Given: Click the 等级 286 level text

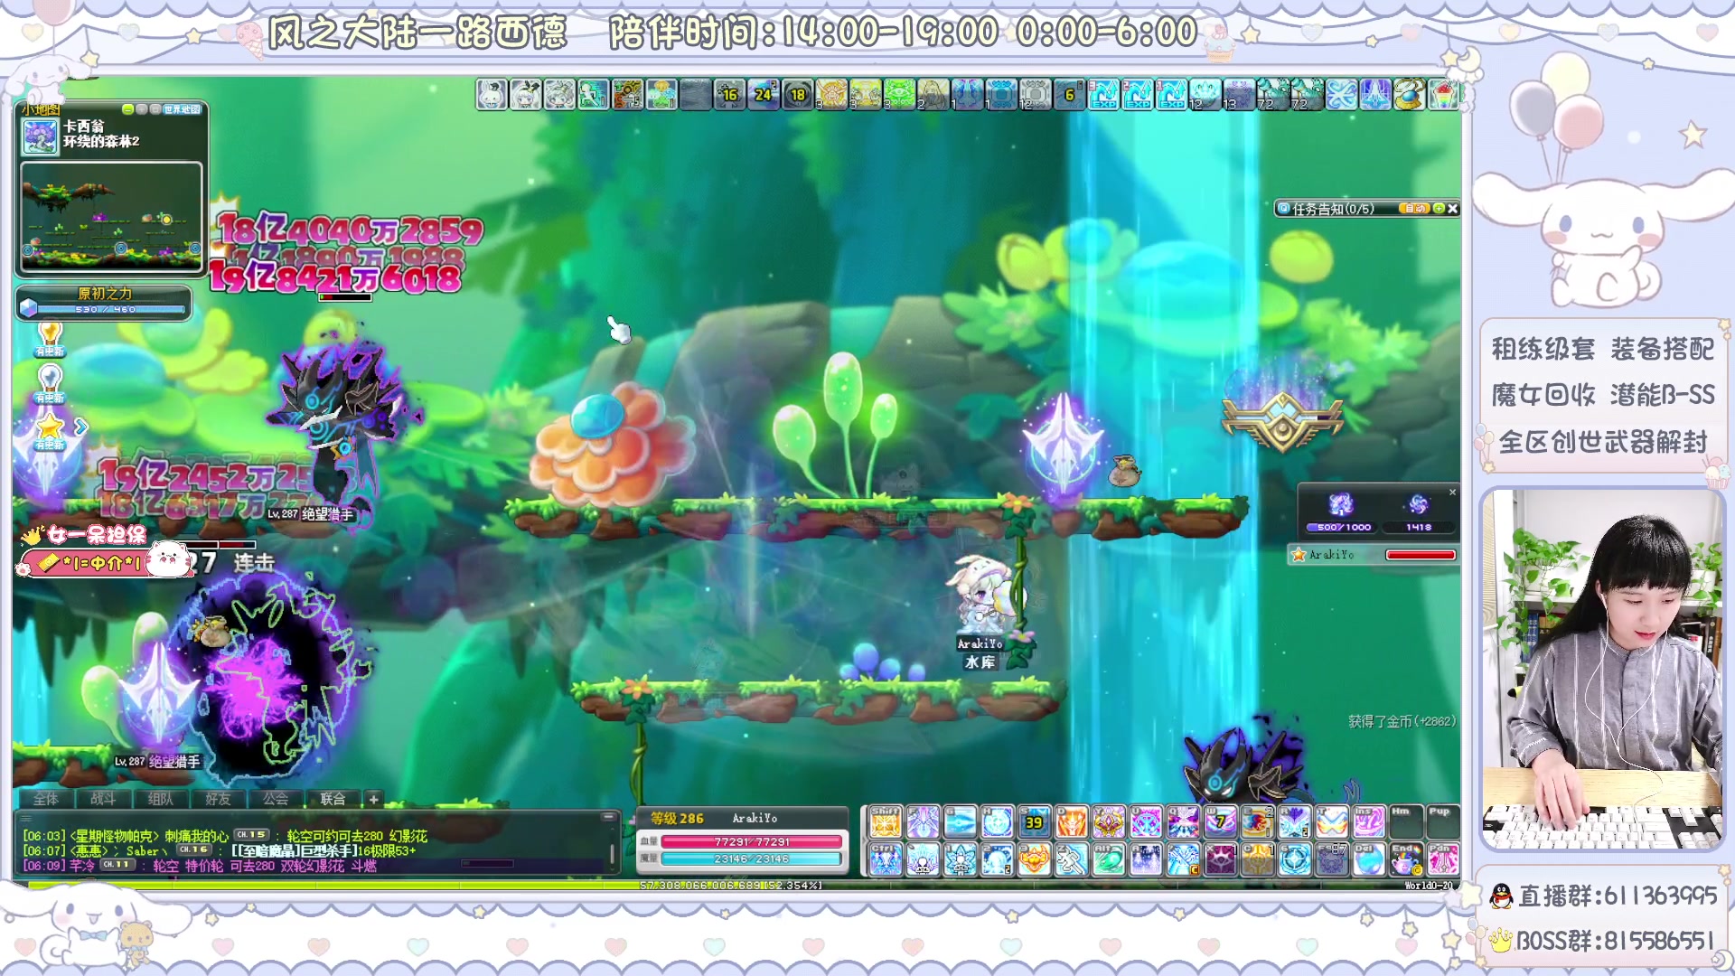Looking at the screenshot, I should point(677,818).
